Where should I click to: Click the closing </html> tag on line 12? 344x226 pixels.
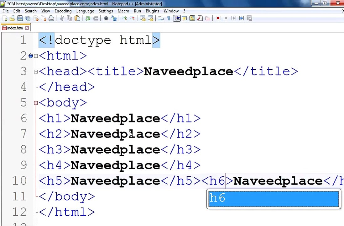click(67, 212)
